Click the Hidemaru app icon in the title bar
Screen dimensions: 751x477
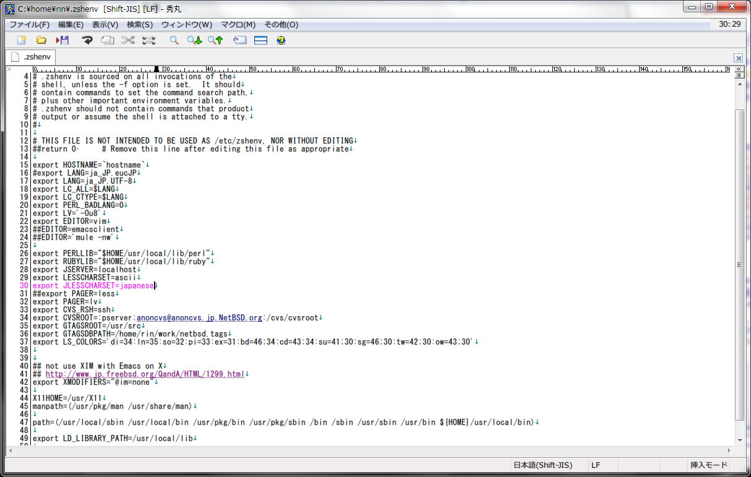click(x=10, y=8)
